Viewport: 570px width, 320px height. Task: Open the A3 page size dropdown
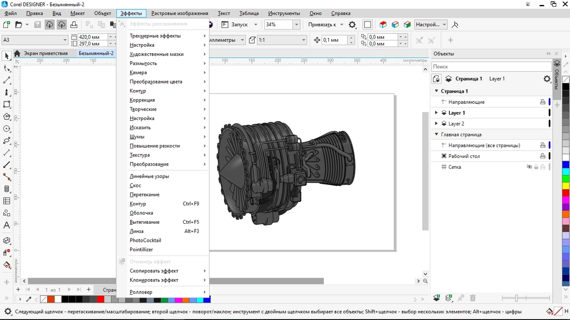[x=65, y=40]
